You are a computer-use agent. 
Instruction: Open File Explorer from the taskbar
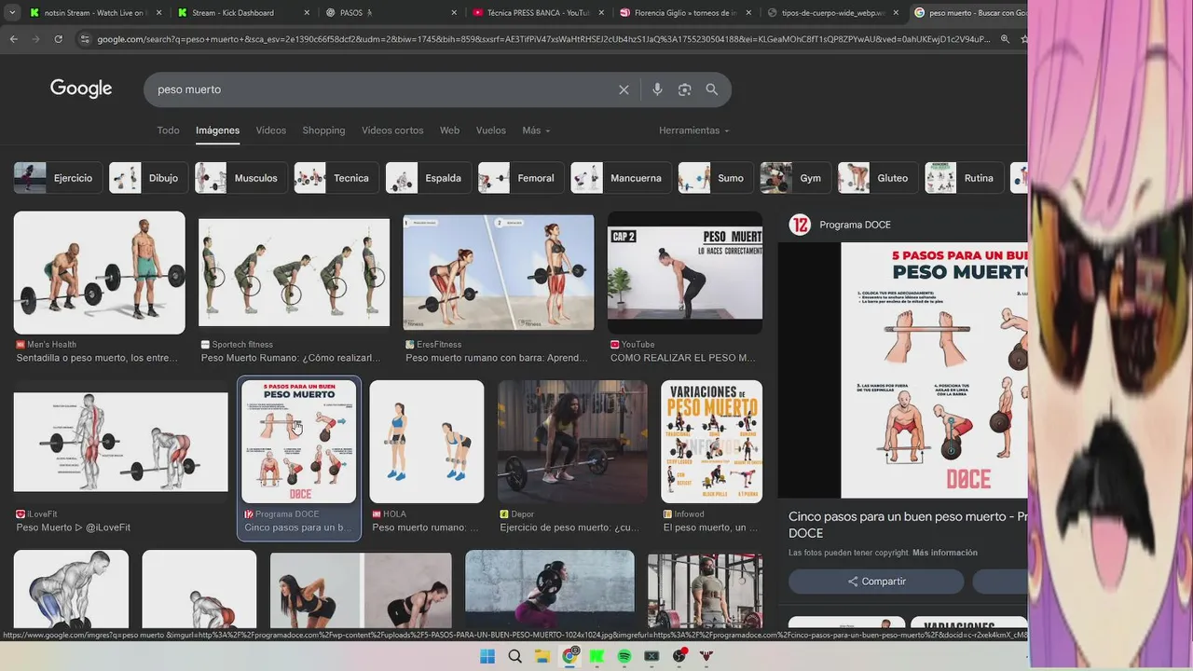pyautogui.click(x=542, y=656)
